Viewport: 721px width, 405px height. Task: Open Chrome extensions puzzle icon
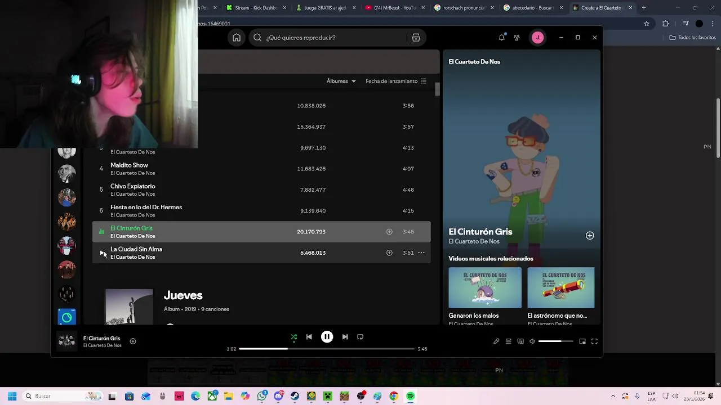click(665, 24)
